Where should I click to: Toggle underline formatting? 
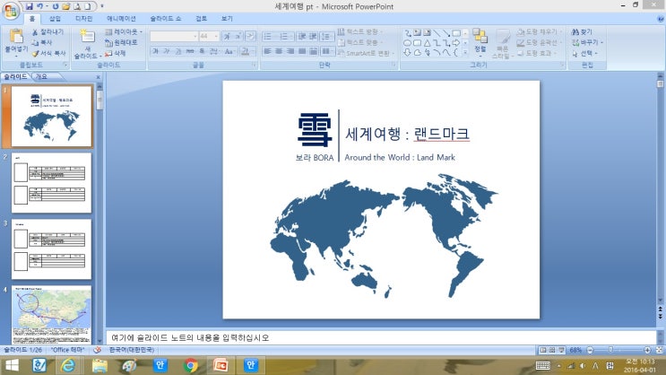coord(178,51)
